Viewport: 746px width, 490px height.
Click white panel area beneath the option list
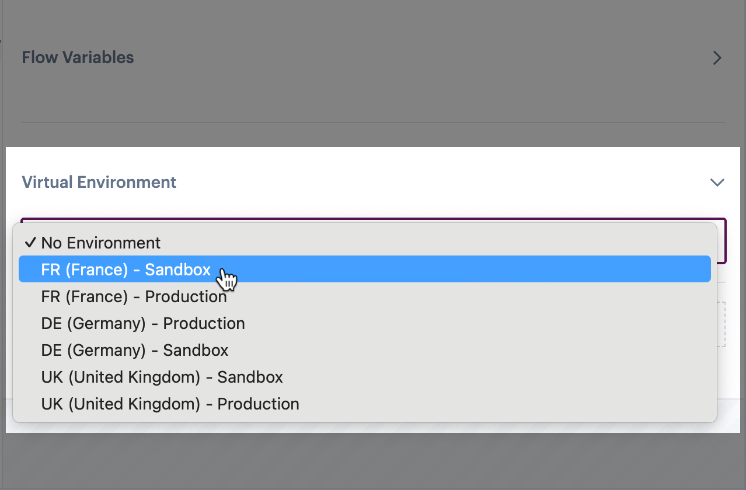pyautogui.click(x=374, y=428)
